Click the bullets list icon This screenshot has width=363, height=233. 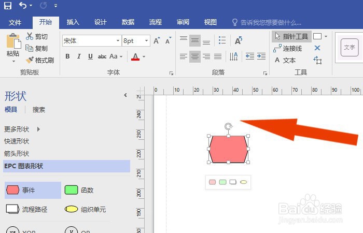click(222, 40)
